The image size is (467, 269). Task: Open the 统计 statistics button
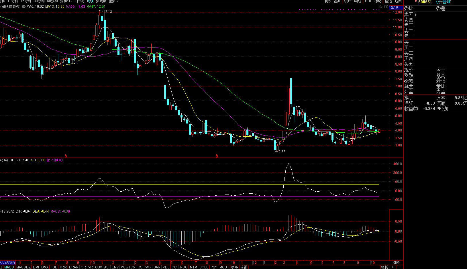pos(347,1)
